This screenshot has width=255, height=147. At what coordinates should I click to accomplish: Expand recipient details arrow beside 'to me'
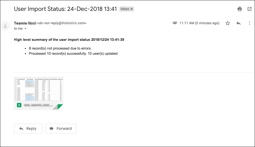25,29
